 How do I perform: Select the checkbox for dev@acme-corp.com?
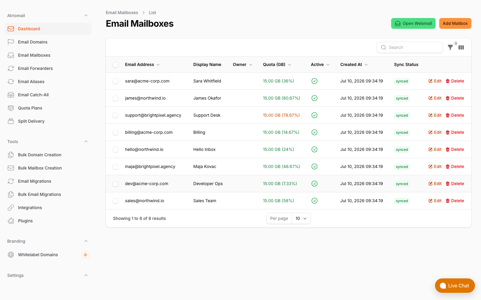pos(115,184)
